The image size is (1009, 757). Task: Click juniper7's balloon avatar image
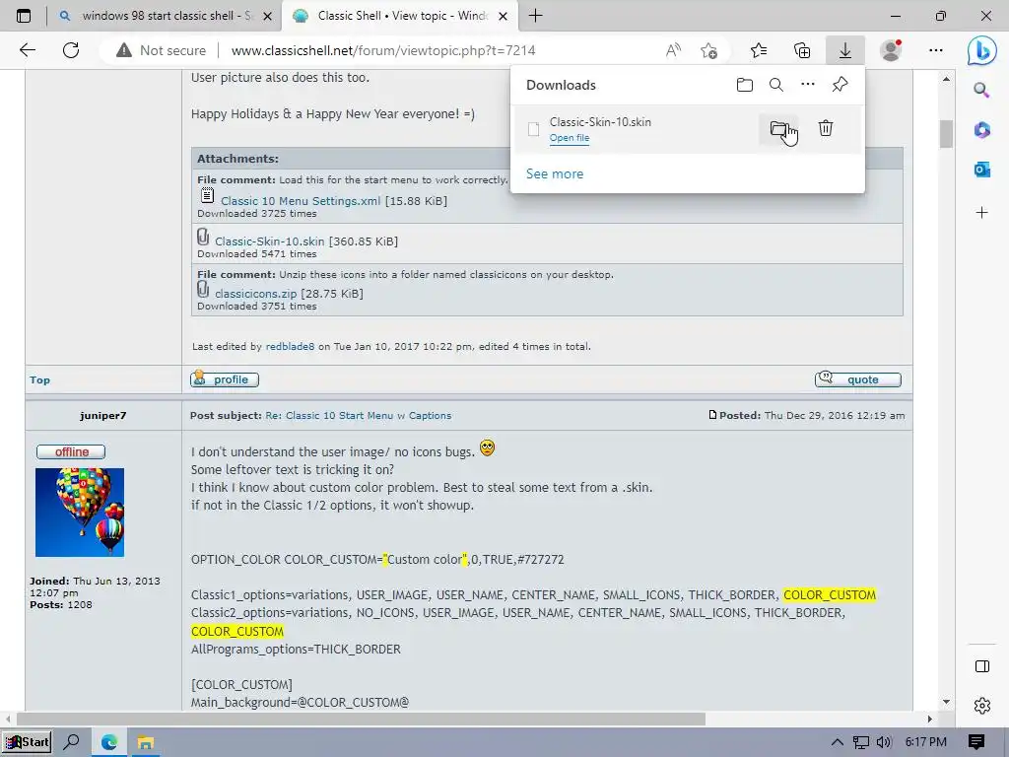[80, 513]
